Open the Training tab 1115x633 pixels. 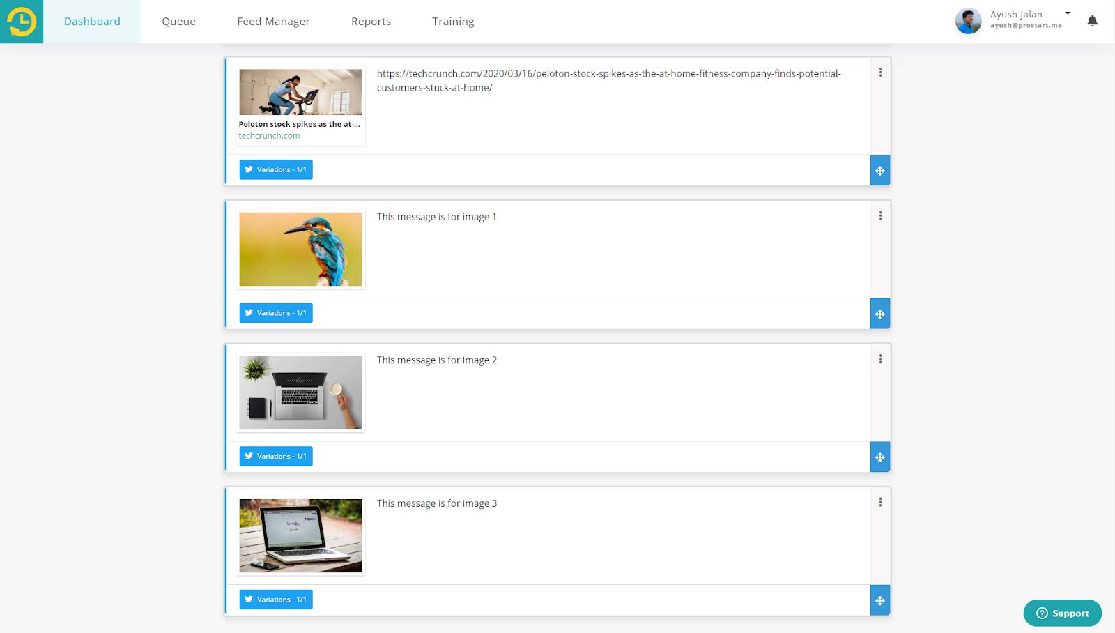453,22
